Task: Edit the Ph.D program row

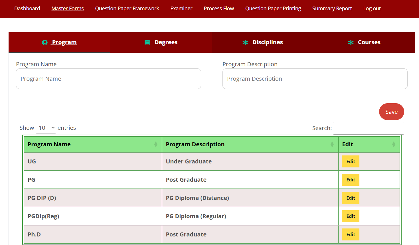Action: pos(351,234)
